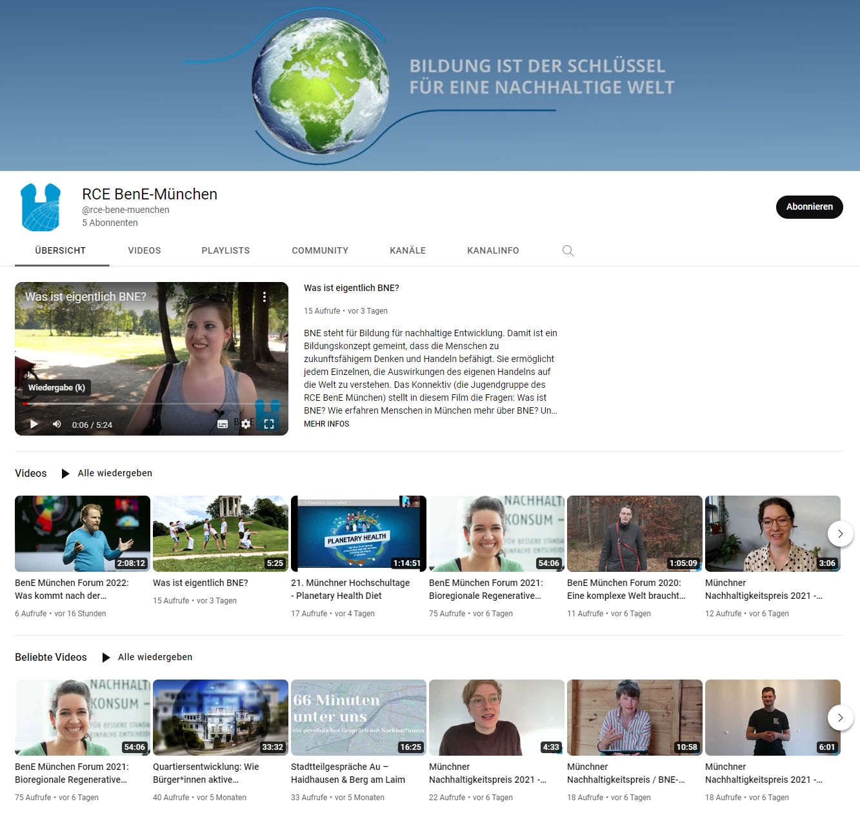Viewport: 860px width, 817px height.
Task: Open the Planetary Health 1:14:51 thumbnail
Action: [359, 534]
